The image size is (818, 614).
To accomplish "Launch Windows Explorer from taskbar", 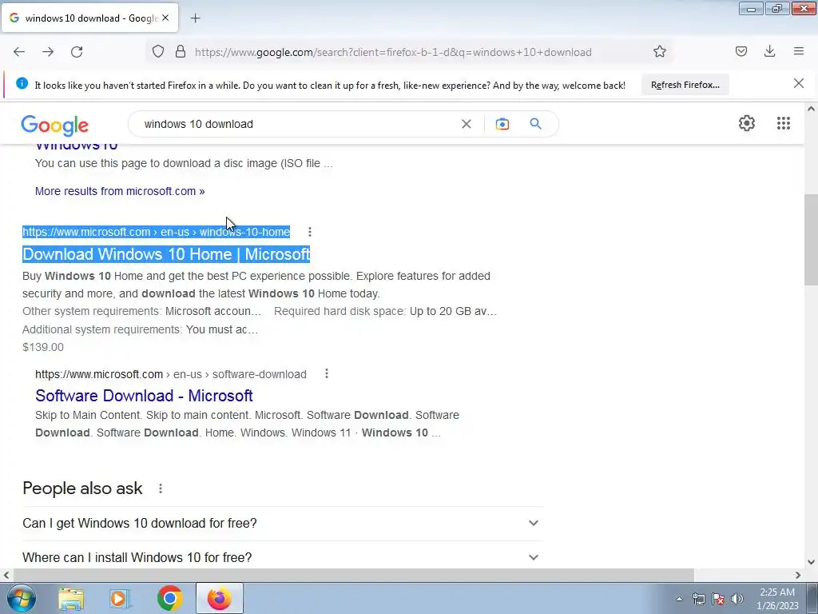I will pos(71,599).
